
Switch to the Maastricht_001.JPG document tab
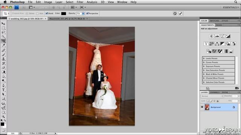point(67,19)
